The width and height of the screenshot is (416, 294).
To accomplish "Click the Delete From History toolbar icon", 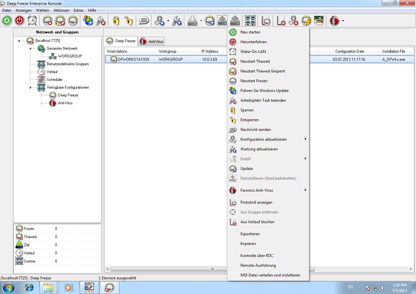I will [281, 20].
